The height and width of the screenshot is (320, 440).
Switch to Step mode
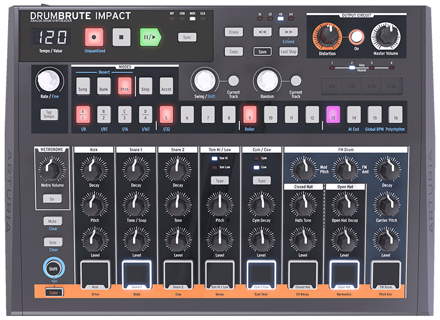pyautogui.click(x=146, y=89)
